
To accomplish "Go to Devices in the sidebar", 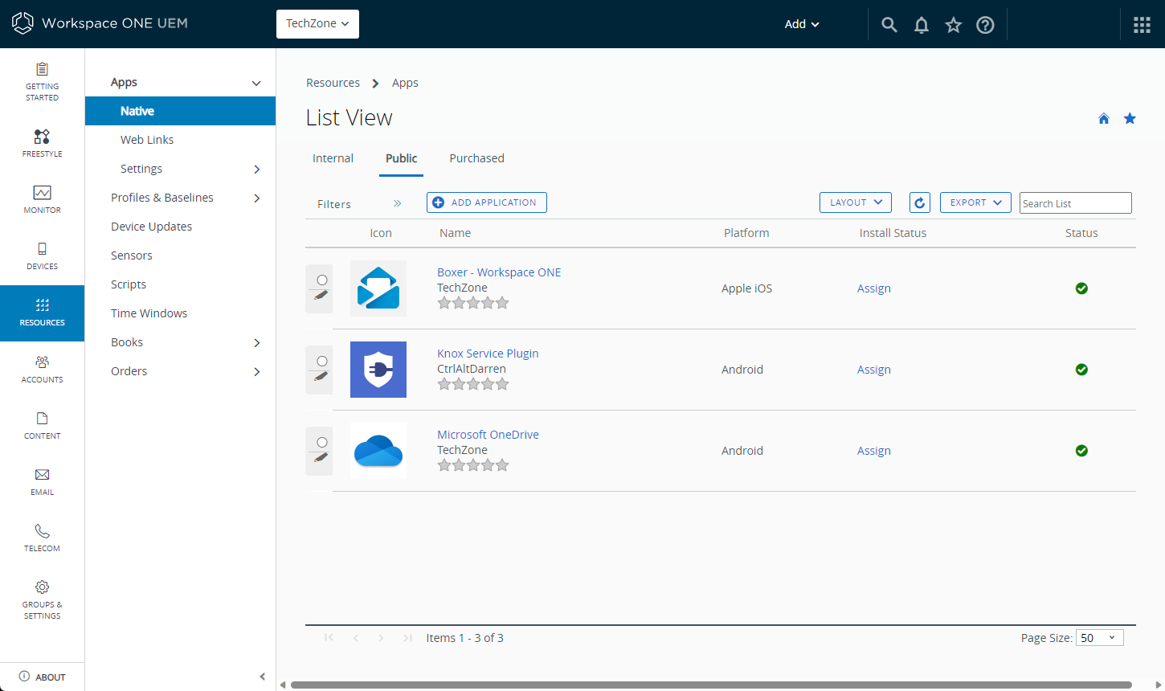I will [42, 256].
